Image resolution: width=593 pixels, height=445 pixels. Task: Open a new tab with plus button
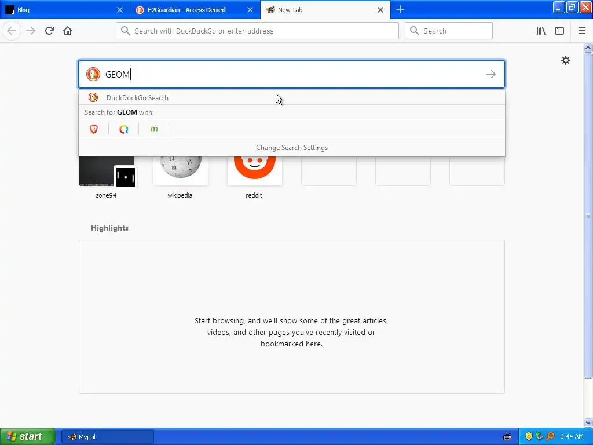coord(400,9)
